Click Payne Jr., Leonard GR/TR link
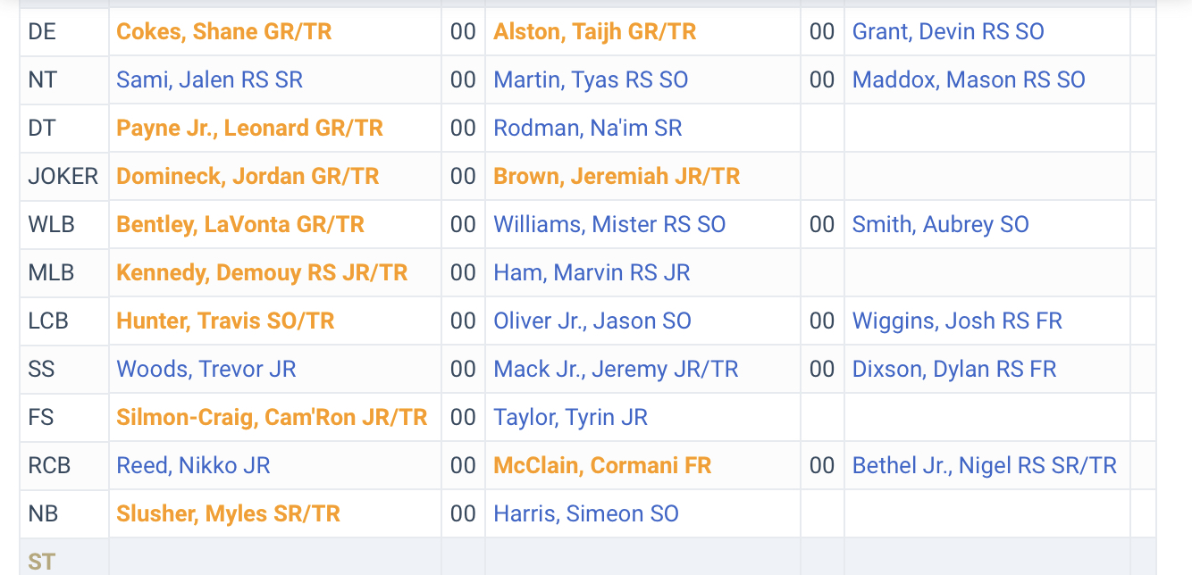This screenshot has width=1192, height=575. [x=250, y=128]
